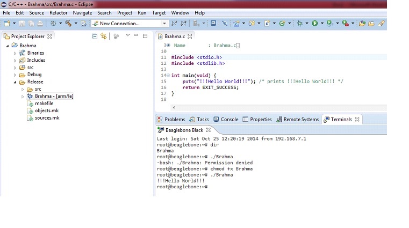Click the Print toolbar icon
The width and height of the screenshot is (409, 228).
click(40, 24)
